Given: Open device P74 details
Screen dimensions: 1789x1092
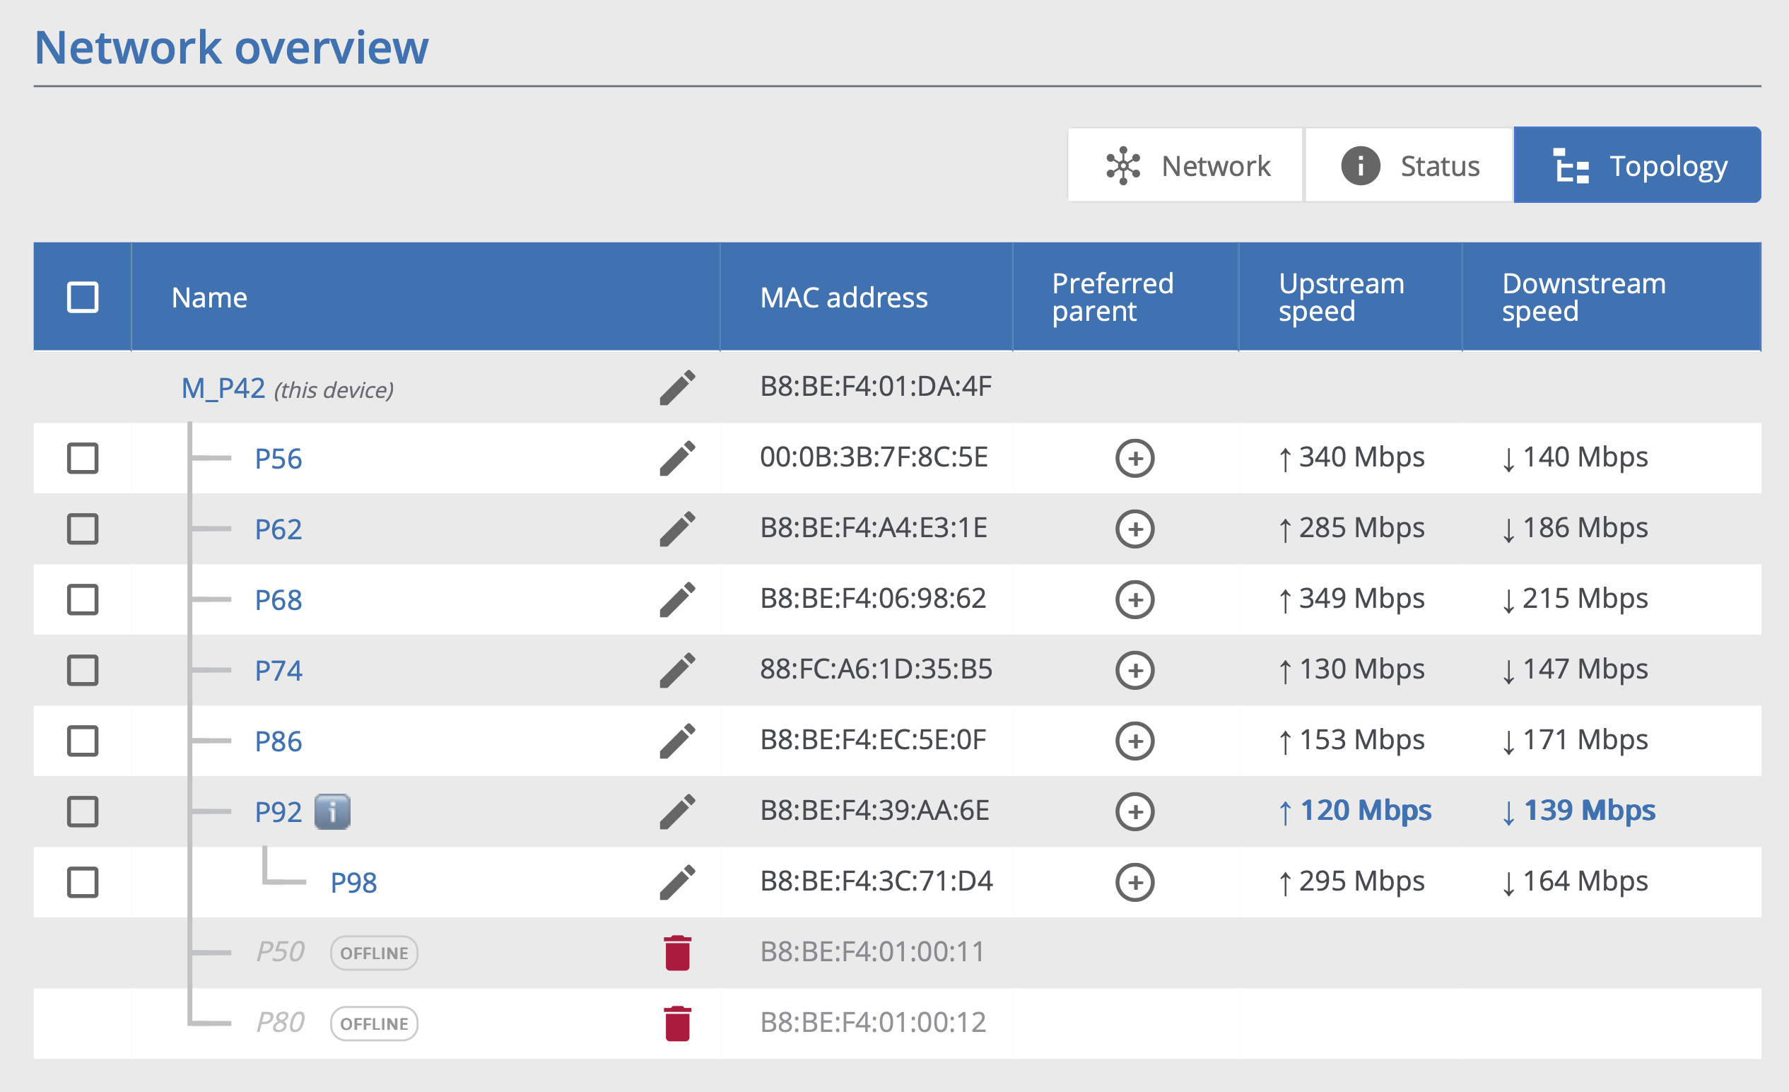Looking at the screenshot, I should (x=278, y=671).
